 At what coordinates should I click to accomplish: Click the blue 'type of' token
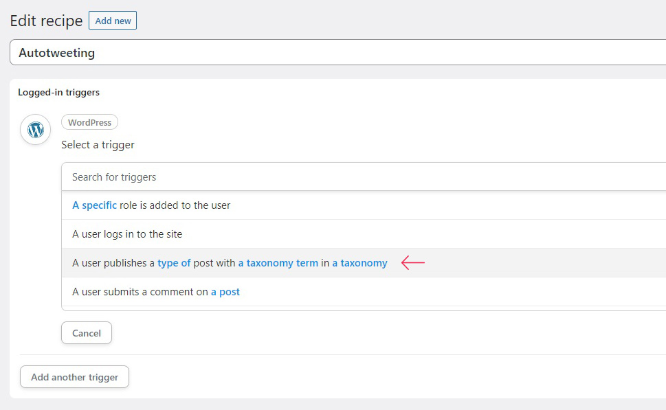[x=174, y=263]
